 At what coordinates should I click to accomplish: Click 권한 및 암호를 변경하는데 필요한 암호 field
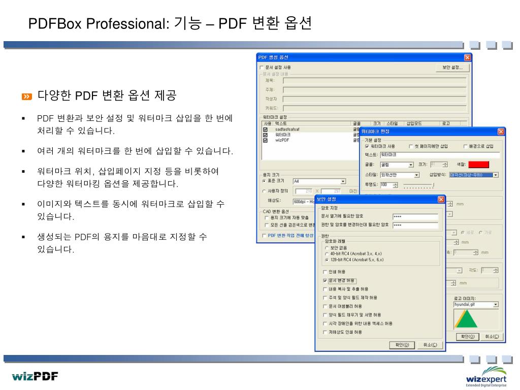pos(415,225)
